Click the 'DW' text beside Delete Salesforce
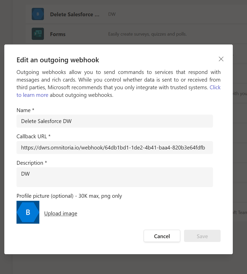Viewport: 247px width, 274px height. point(112,14)
